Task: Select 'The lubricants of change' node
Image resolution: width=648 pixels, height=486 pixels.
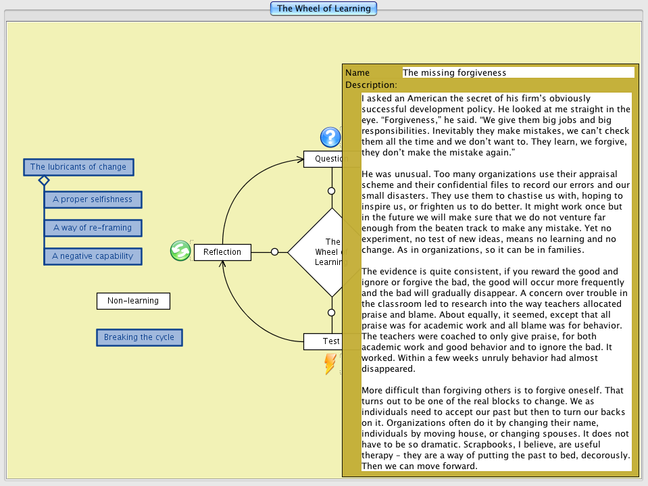Action: click(78, 167)
